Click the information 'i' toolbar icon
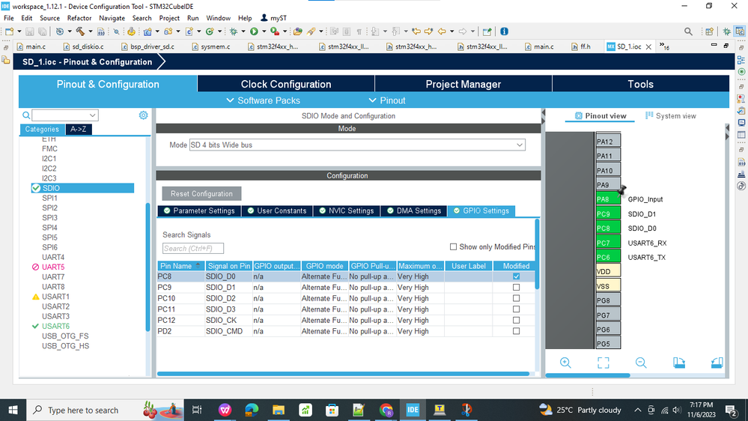Image resolution: width=748 pixels, height=421 pixels. [x=504, y=31]
